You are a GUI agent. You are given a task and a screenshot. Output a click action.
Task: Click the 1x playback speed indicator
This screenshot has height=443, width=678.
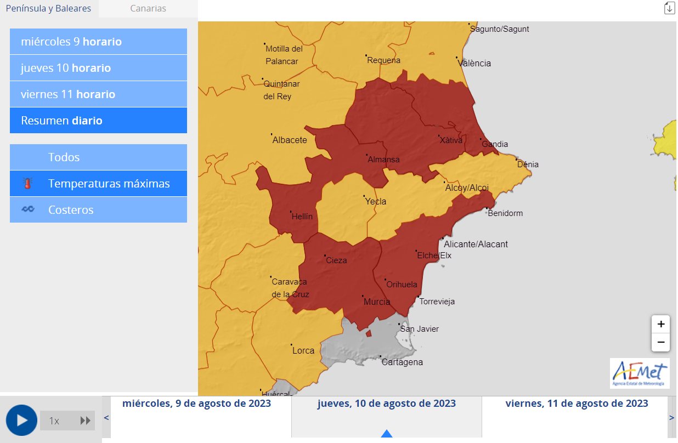point(54,421)
